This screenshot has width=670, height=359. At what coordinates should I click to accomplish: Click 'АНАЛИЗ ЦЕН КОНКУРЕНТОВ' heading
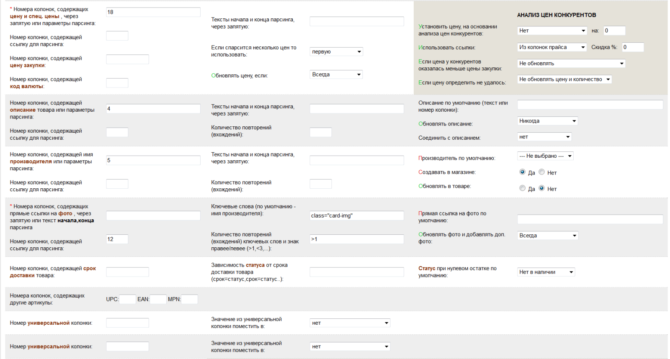point(557,15)
